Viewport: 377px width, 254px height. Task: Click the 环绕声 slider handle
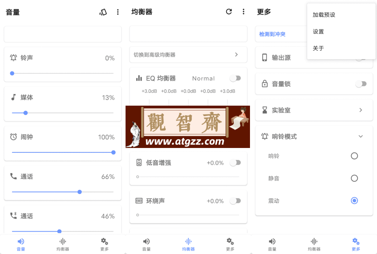[x=138, y=215]
